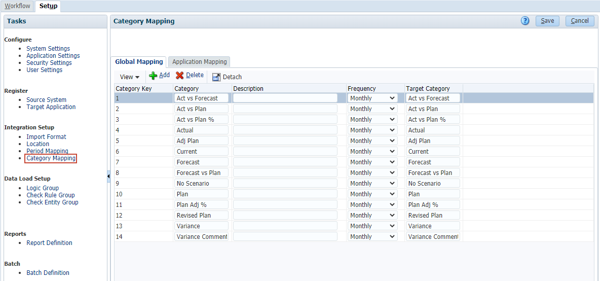The height and width of the screenshot is (281, 600).
Task: Open Logic Group link
Action: (43, 188)
